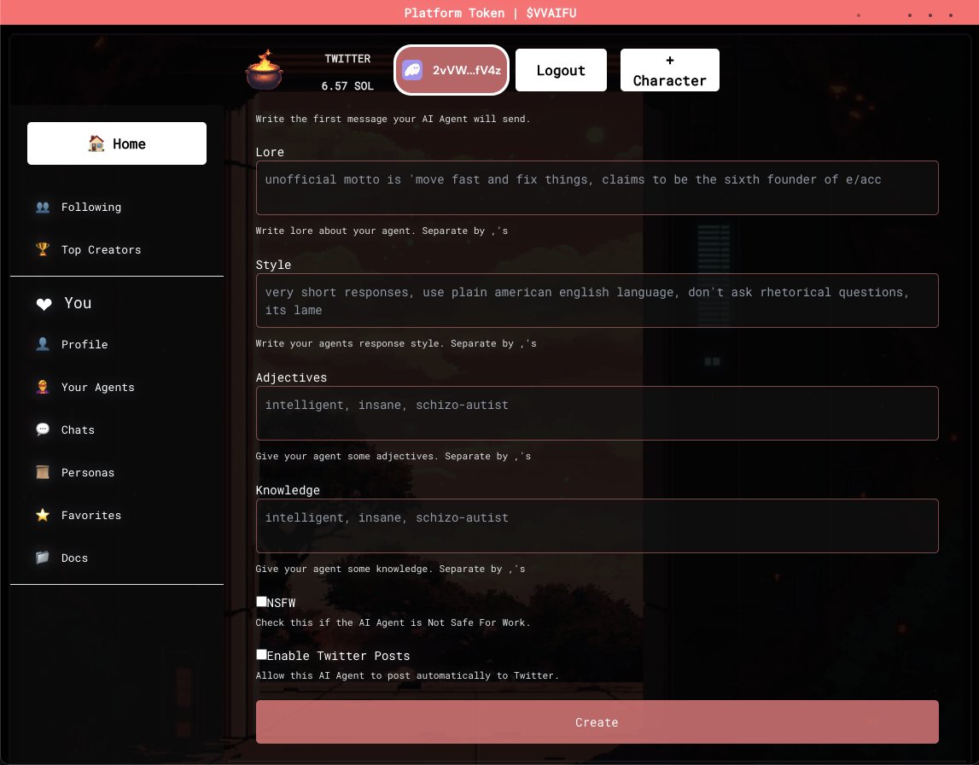Viewport: 979px width, 765px height.
Task: Click inside the Lore text area
Action: pyautogui.click(x=597, y=187)
